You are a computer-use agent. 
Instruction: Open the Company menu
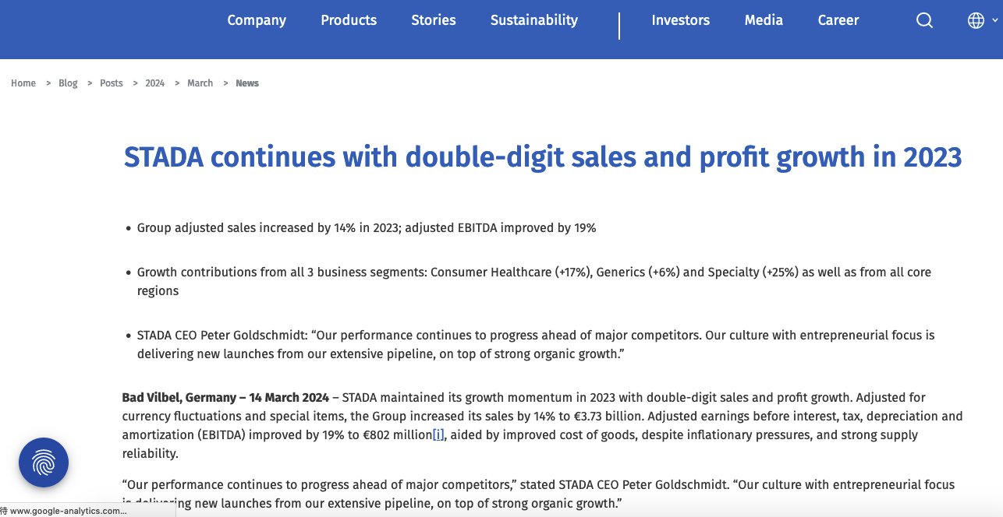[x=257, y=20]
